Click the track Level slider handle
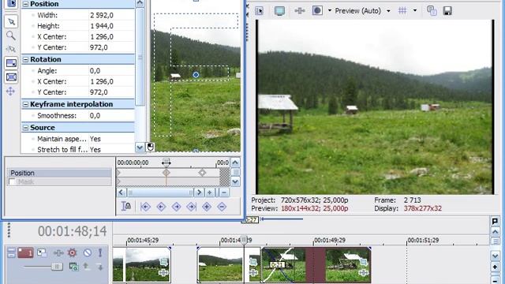The width and height of the screenshot is (505, 284). 57,267
